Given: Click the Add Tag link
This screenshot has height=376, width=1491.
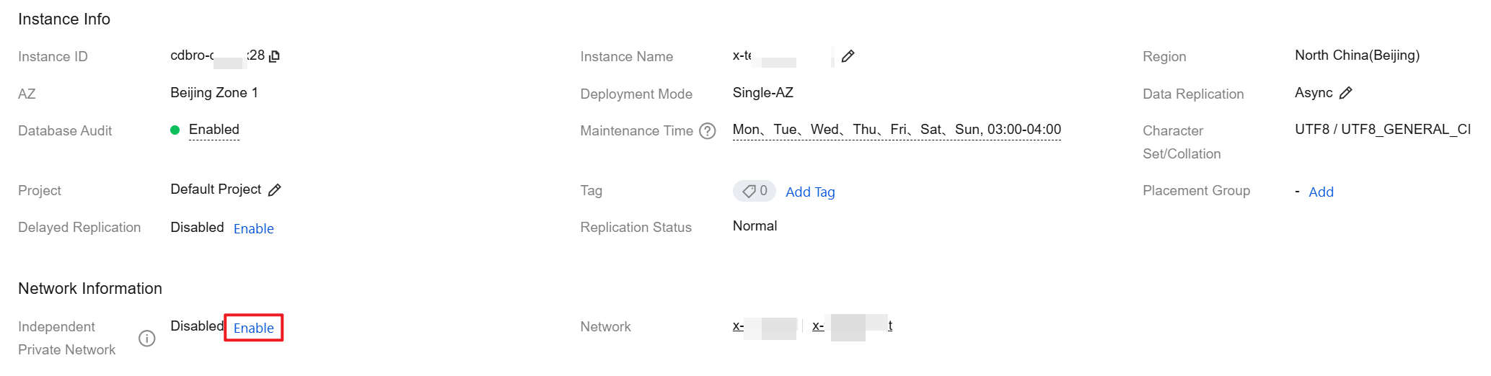Looking at the screenshot, I should tap(810, 192).
